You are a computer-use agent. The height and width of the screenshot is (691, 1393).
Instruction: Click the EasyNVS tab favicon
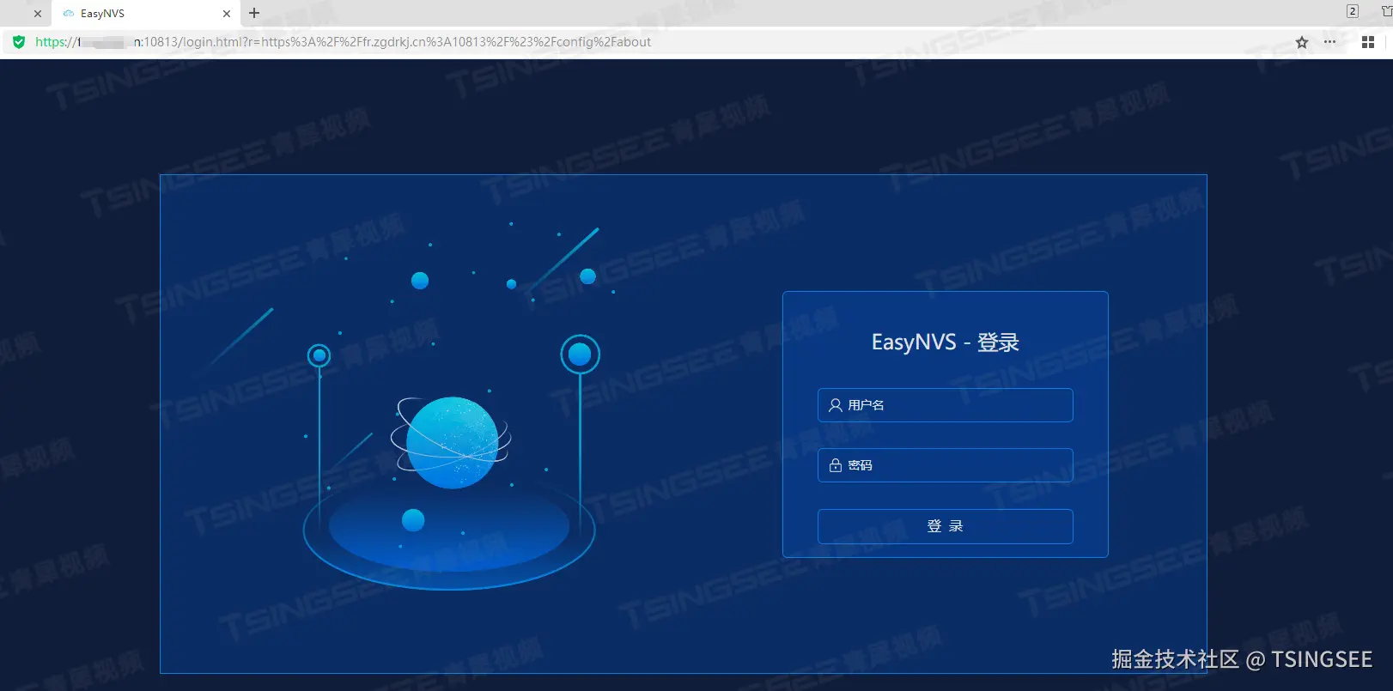click(69, 14)
